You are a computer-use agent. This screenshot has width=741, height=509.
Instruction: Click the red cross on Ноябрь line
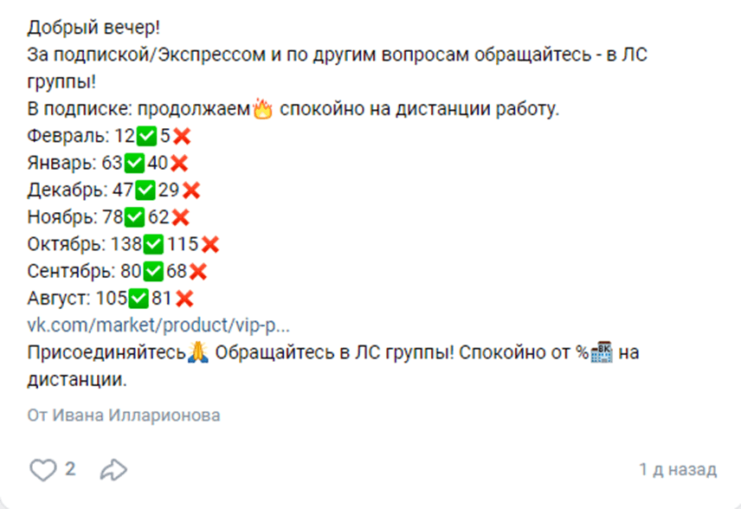pos(181,218)
